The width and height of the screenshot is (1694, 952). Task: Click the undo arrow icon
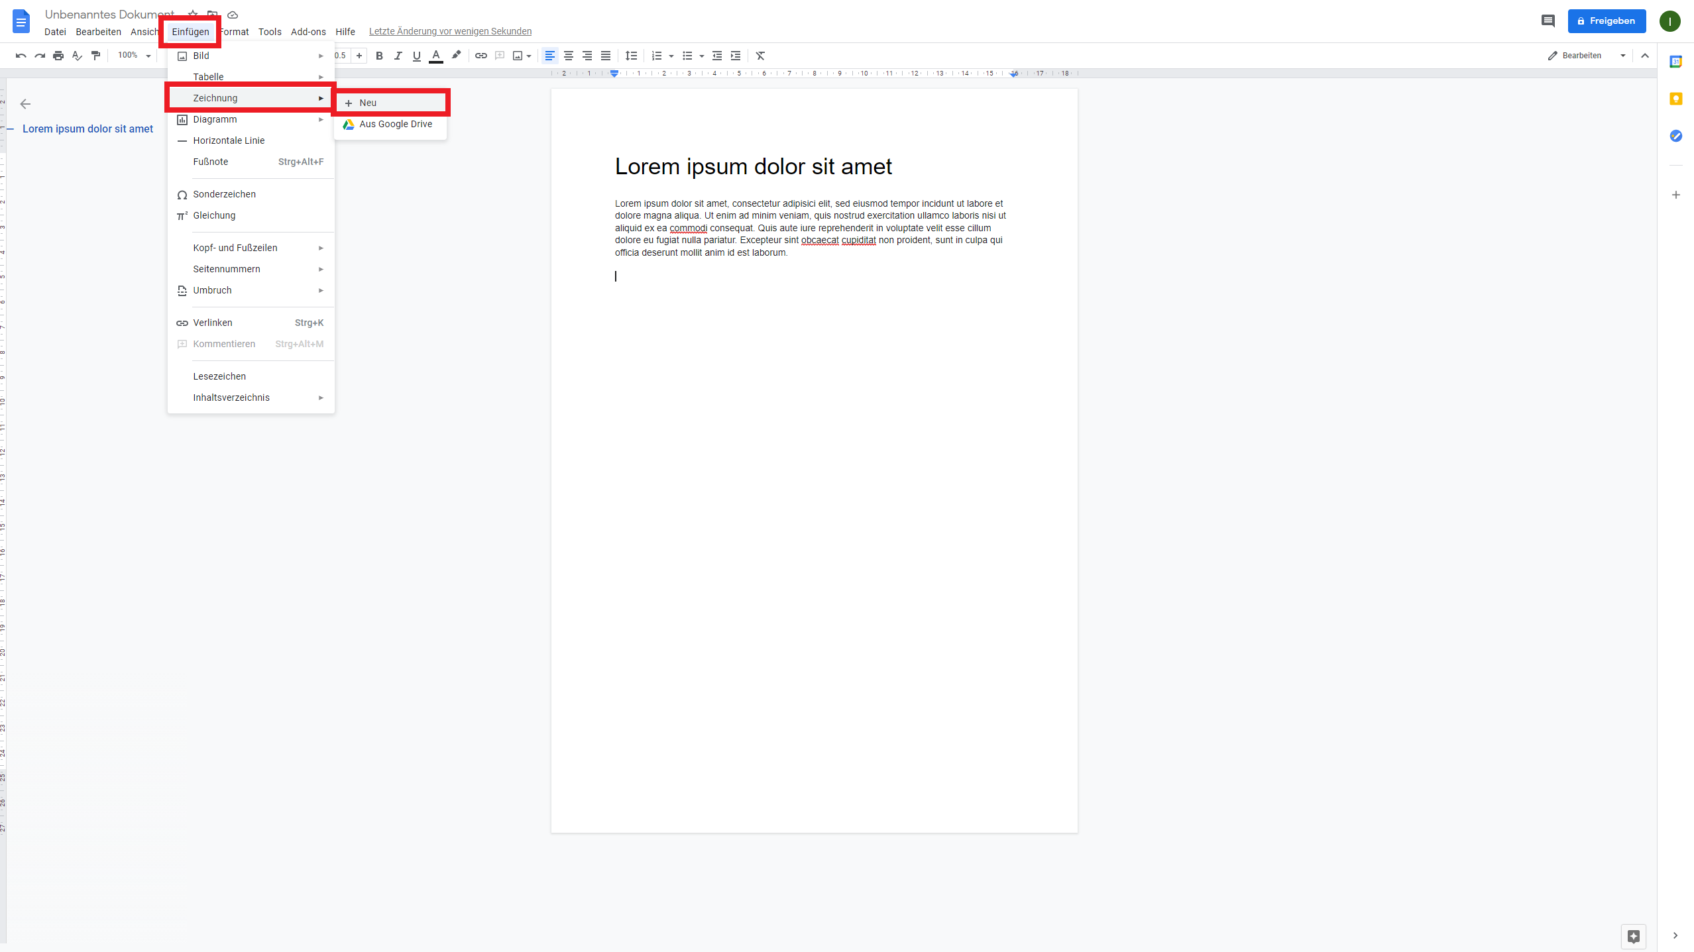pos(20,56)
